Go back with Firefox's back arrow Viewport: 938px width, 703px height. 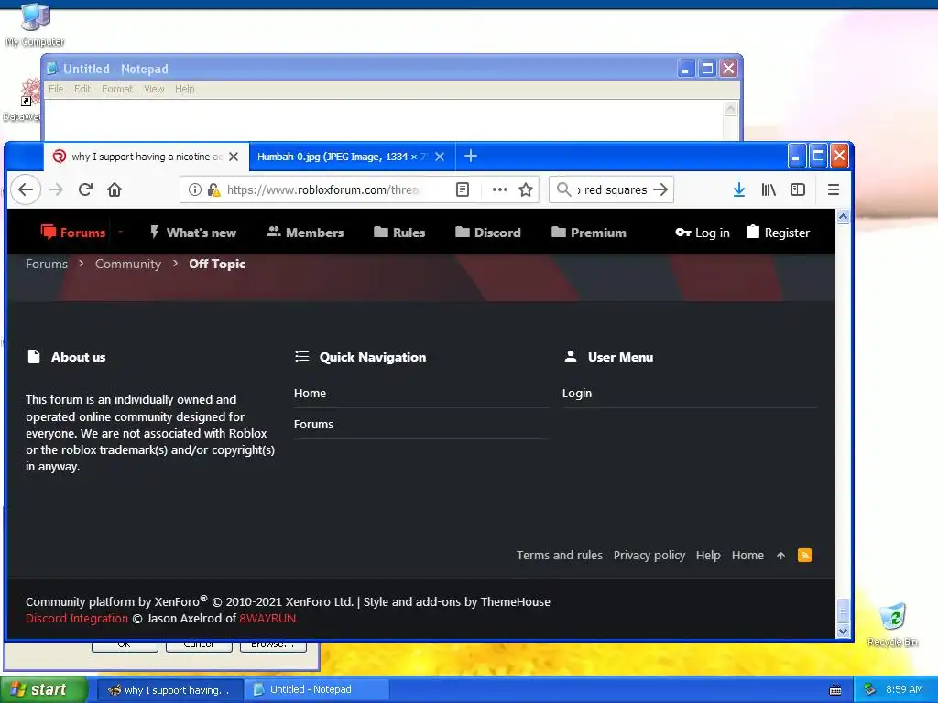point(26,189)
